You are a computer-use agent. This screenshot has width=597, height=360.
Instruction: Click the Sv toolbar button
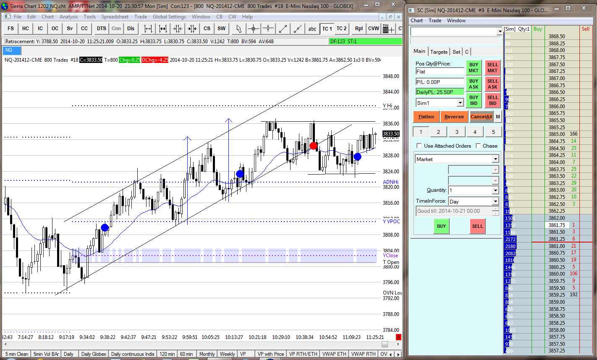[70, 29]
